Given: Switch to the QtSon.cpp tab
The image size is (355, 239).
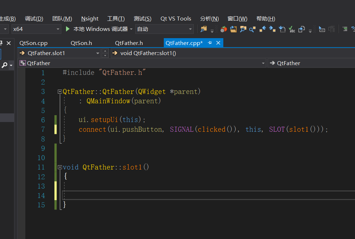Looking at the screenshot, I should 34,43.
